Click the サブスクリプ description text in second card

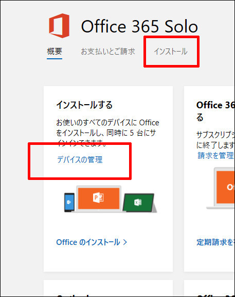pos(215,140)
